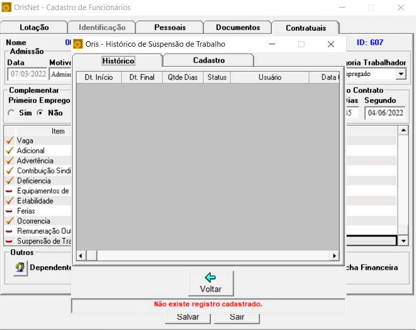This screenshot has width=416, height=330.
Task: Switch to the Cadastro tab
Action: [x=209, y=60]
